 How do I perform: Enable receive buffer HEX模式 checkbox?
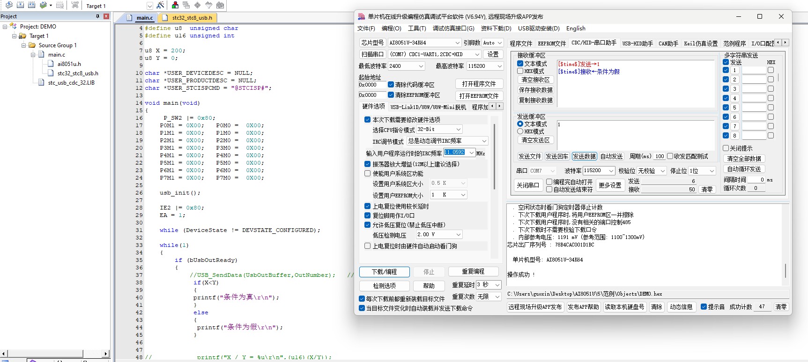pos(520,71)
